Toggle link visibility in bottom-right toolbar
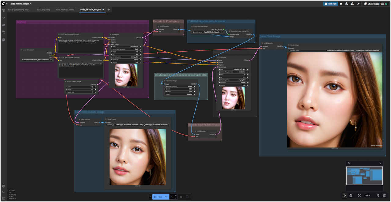This screenshot has width=391, height=202. (384, 196)
